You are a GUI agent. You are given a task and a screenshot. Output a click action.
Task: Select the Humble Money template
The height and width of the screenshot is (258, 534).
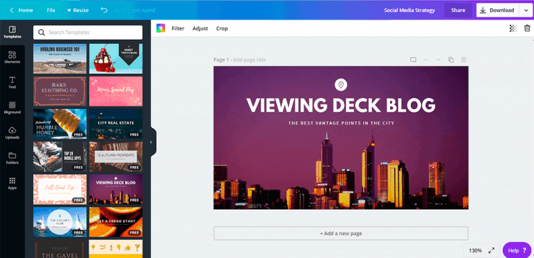[x=60, y=124]
